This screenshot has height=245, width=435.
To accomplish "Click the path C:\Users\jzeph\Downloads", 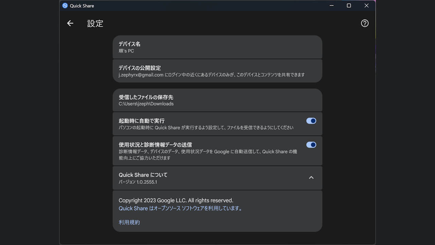I will (x=146, y=104).
